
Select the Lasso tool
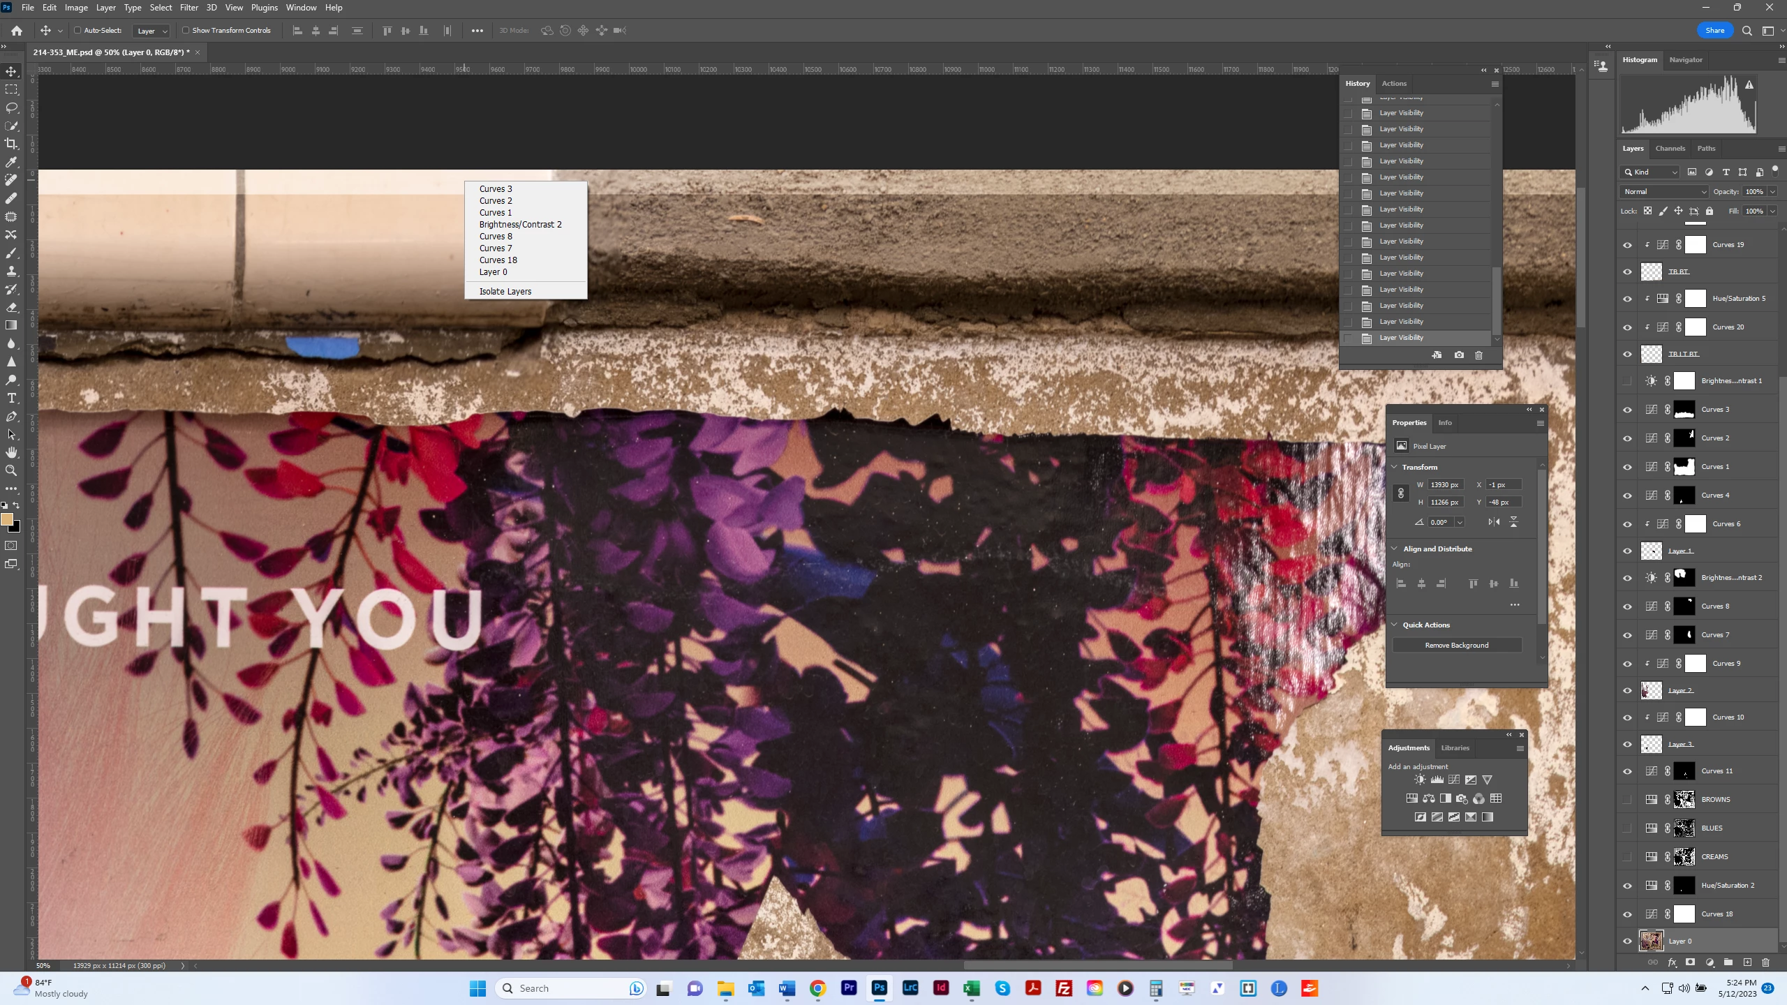point(11,107)
